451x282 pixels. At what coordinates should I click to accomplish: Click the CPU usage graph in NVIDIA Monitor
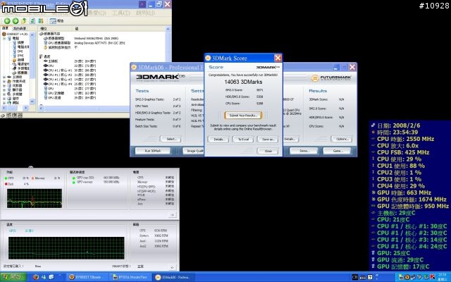[35, 199]
